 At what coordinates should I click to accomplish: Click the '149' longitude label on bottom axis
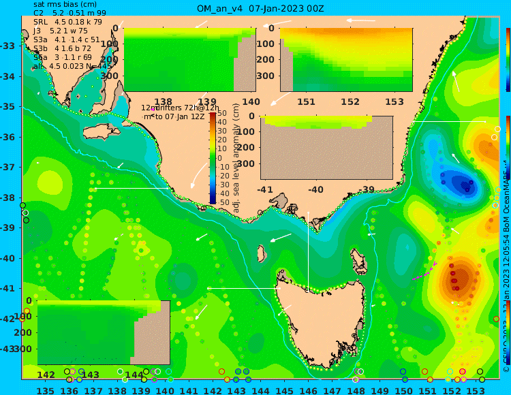pos(380,390)
